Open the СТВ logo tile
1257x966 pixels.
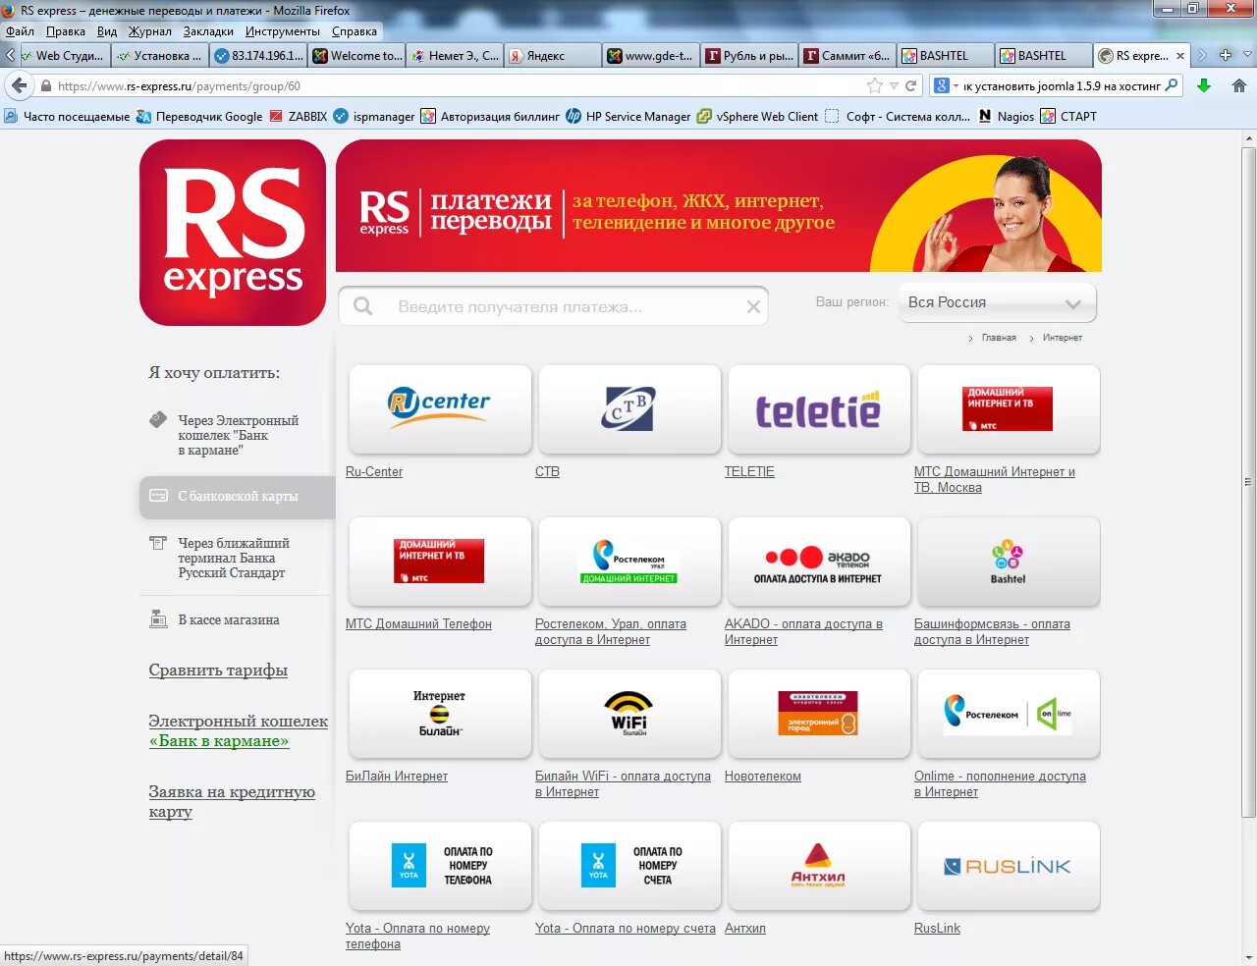629,409
